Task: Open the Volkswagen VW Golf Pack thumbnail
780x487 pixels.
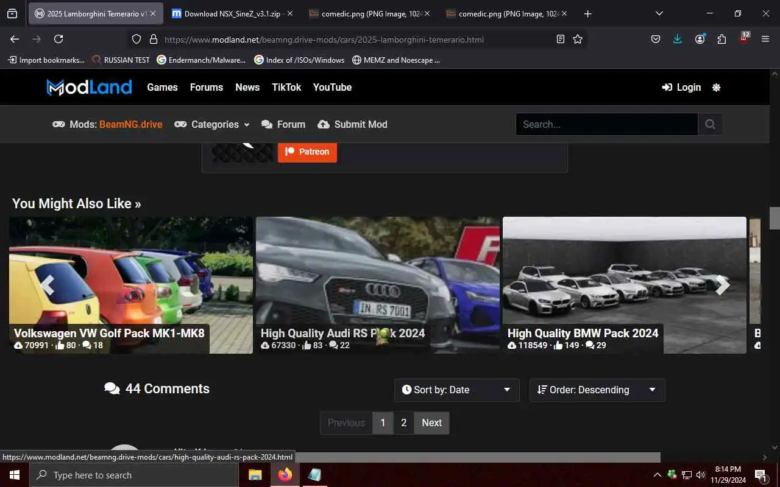Action: pos(131,285)
